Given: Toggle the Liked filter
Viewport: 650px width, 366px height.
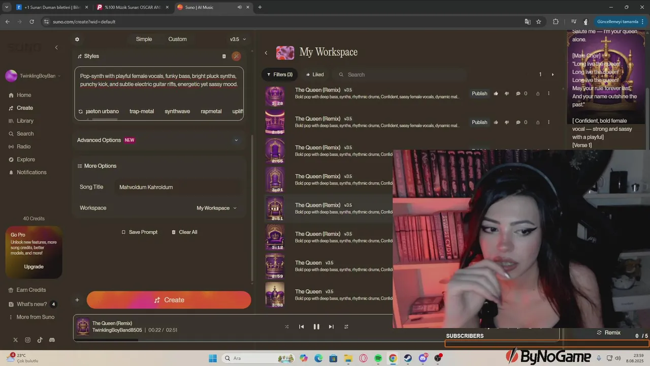Looking at the screenshot, I should tap(314, 75).
